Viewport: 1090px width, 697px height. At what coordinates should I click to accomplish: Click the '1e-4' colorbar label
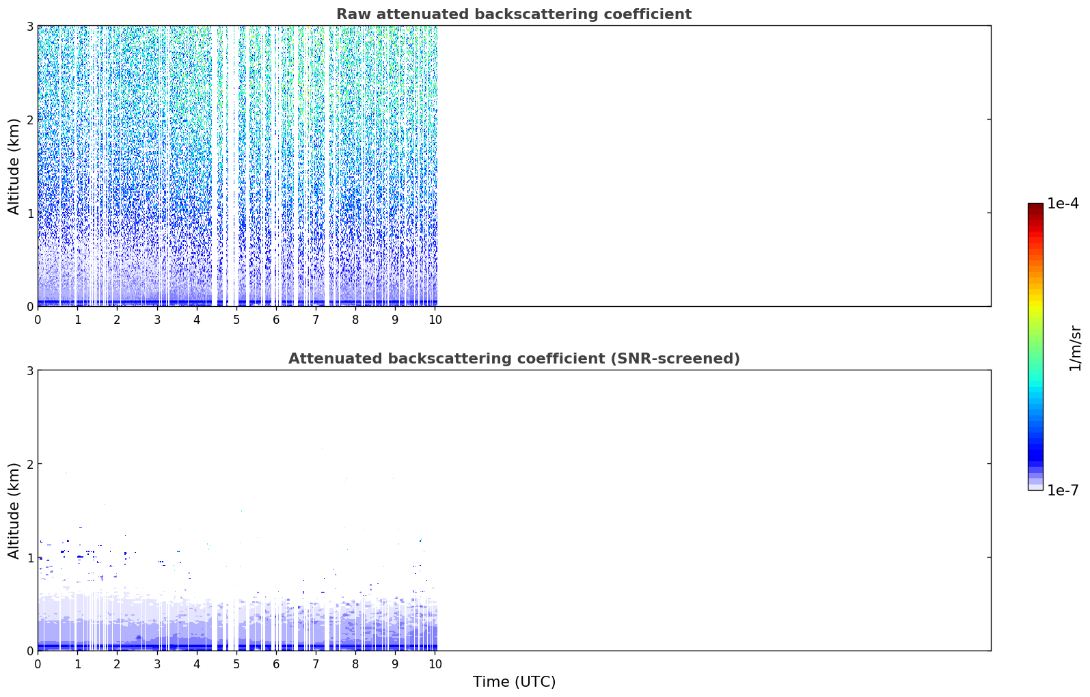[x=1063, y=204]
